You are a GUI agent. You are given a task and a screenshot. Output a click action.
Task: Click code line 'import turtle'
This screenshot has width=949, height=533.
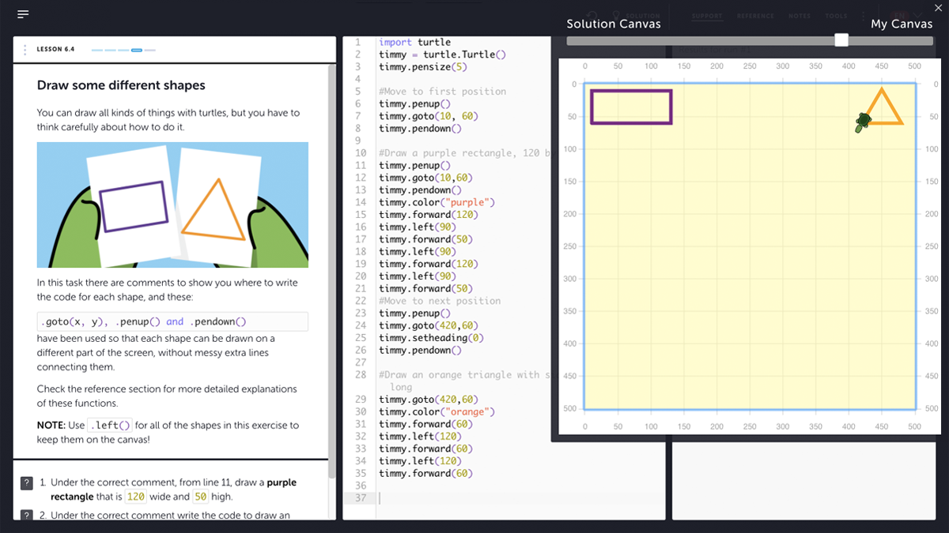pos(414,42)
